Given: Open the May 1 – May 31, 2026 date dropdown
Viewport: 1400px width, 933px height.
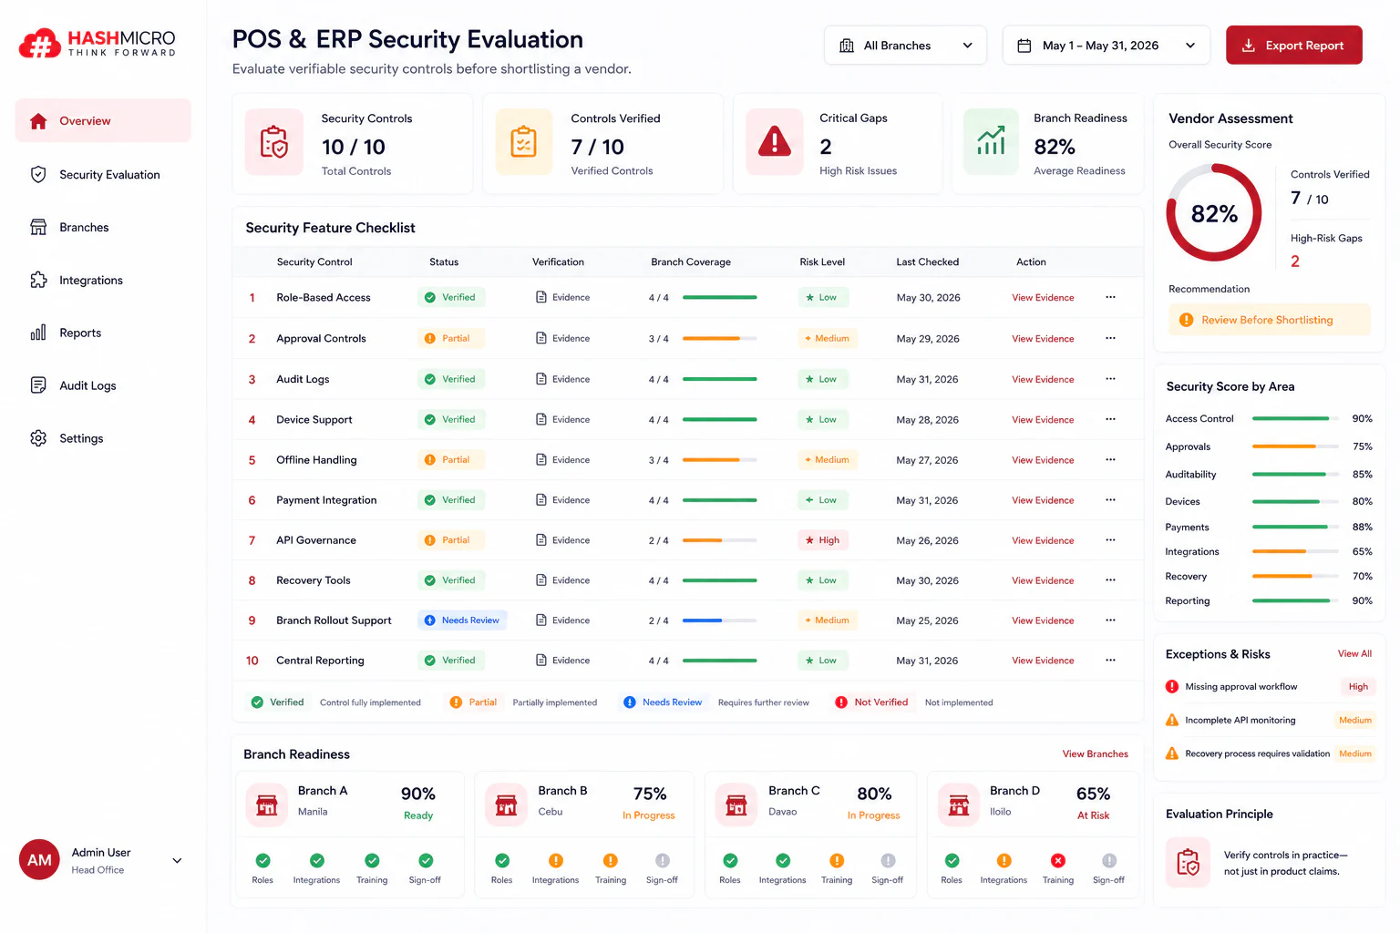Looking at the screenshot, I should (1106, 46).
